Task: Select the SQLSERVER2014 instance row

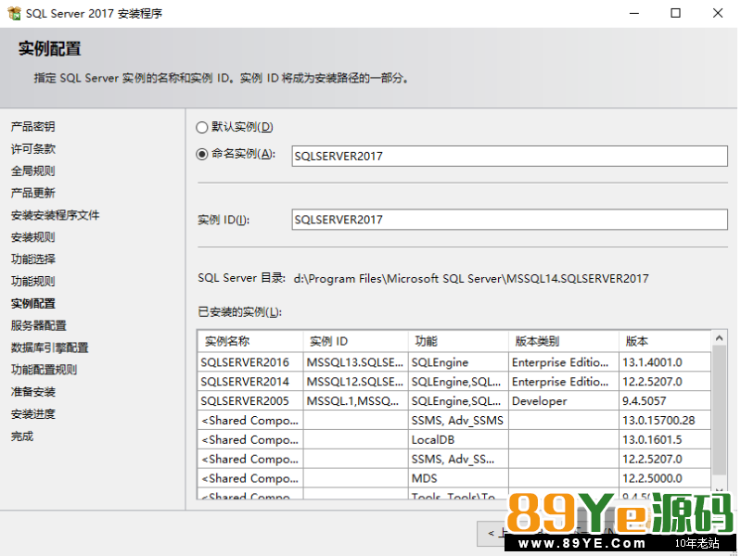Action: click(x=454, y=382)
